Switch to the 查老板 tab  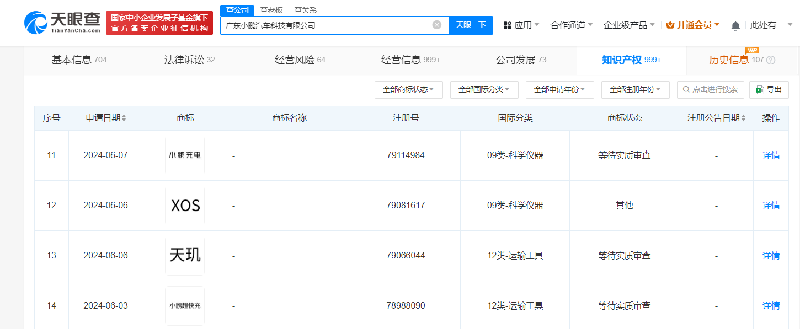271,9
